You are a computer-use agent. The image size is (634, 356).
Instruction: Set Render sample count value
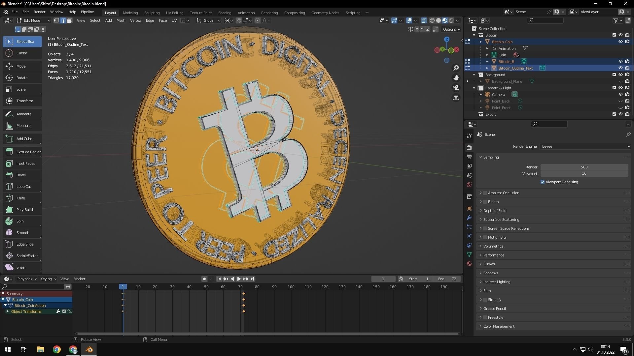click(x=584, y=167)
